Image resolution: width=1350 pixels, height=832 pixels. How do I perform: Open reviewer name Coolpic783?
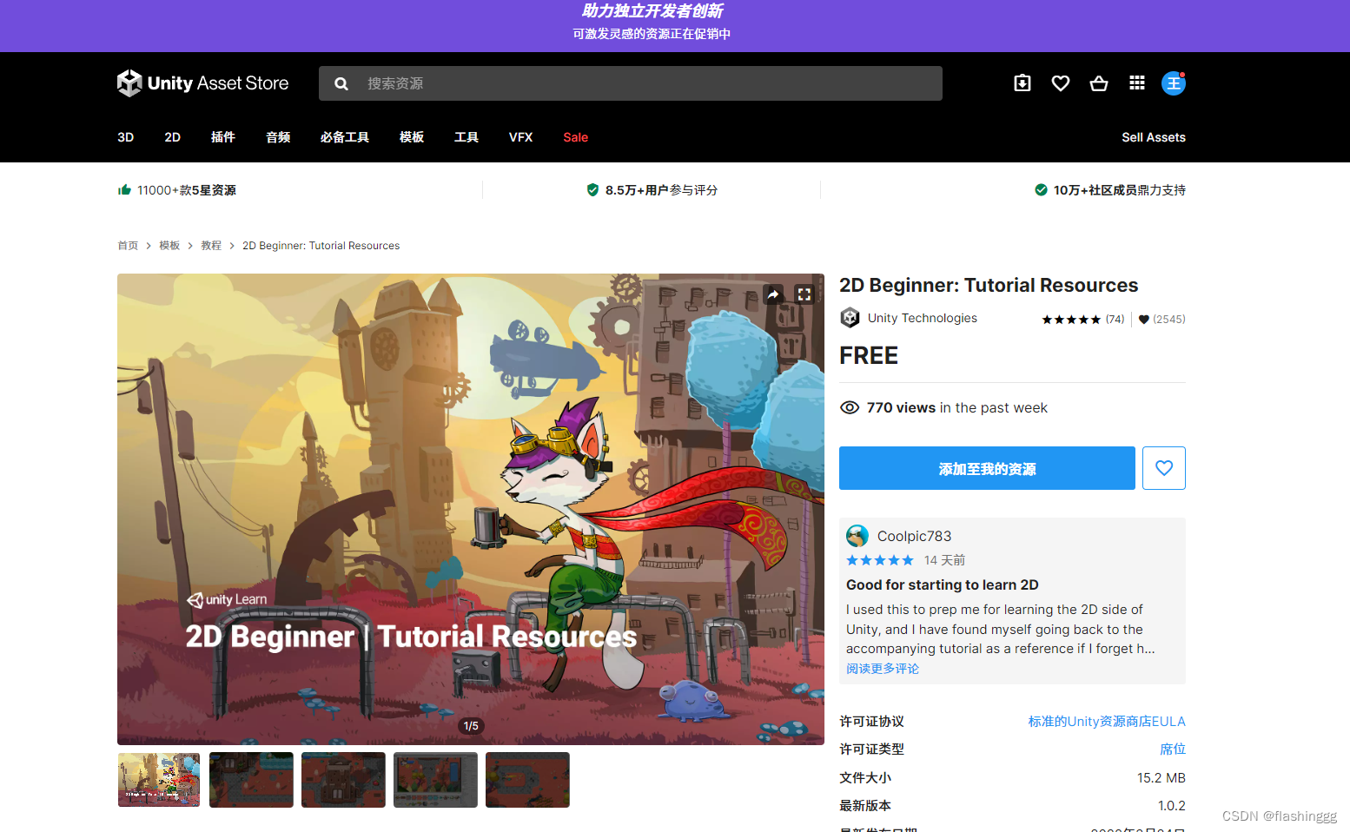pyautogui.click(x=914, y=537)
